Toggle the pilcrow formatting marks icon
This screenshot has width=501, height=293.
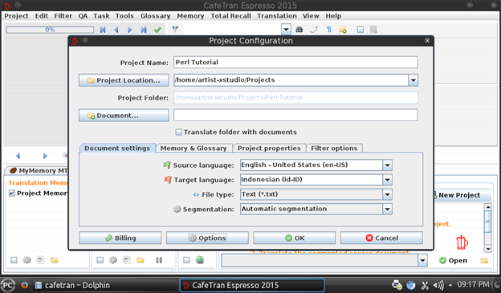coord(329,30)
